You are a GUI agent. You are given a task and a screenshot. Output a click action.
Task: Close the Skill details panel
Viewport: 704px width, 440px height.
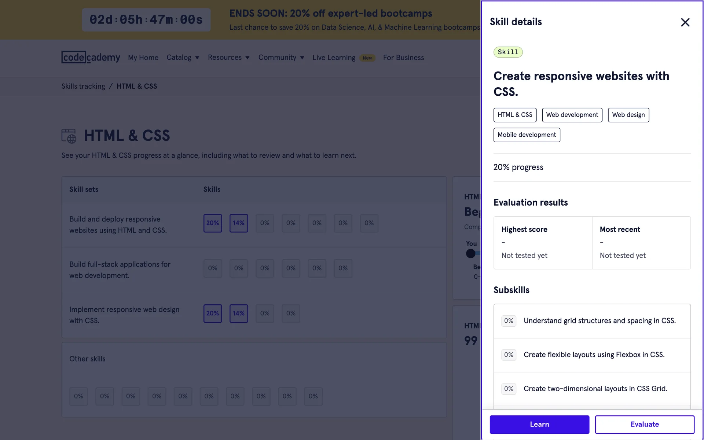(x=685, y=22)
